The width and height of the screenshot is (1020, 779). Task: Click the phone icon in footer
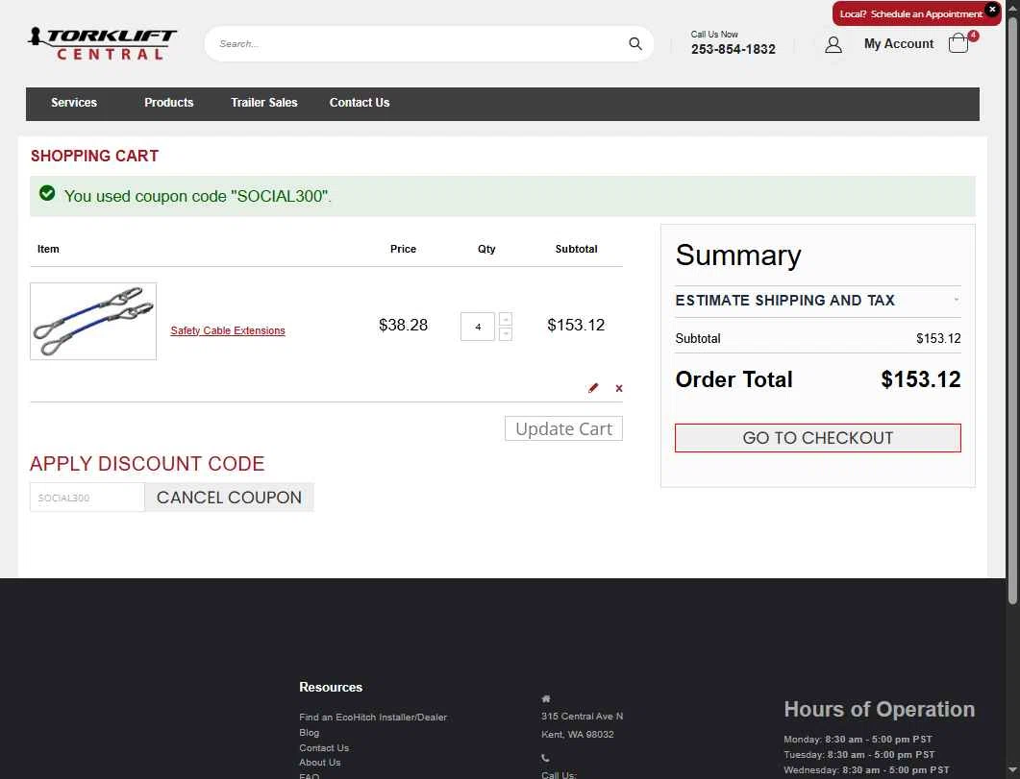point(545,758)
